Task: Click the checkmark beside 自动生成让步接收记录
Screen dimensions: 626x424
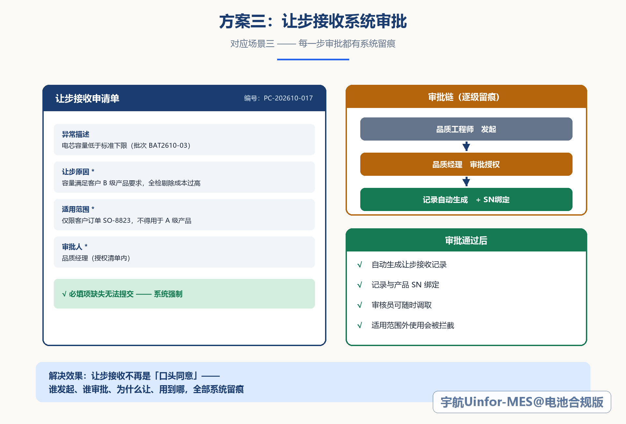Action: tap(360, 265)
